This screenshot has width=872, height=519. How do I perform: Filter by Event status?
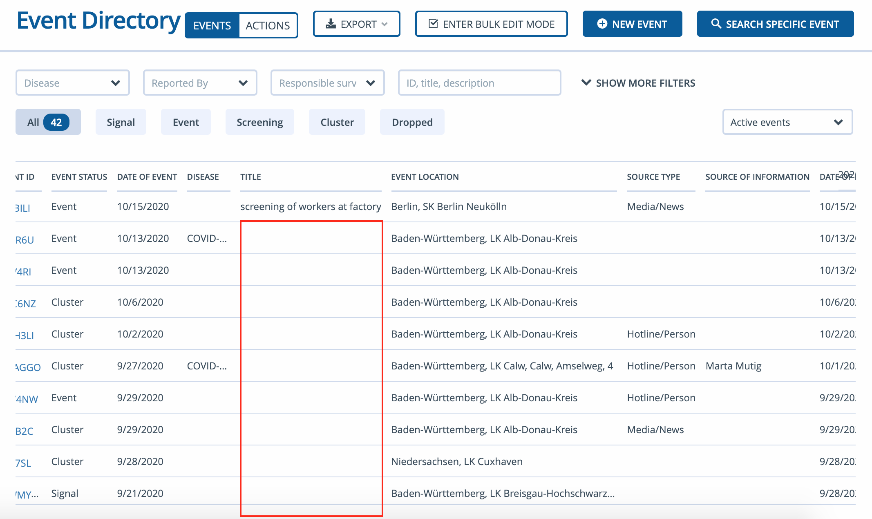coord(186,122)
